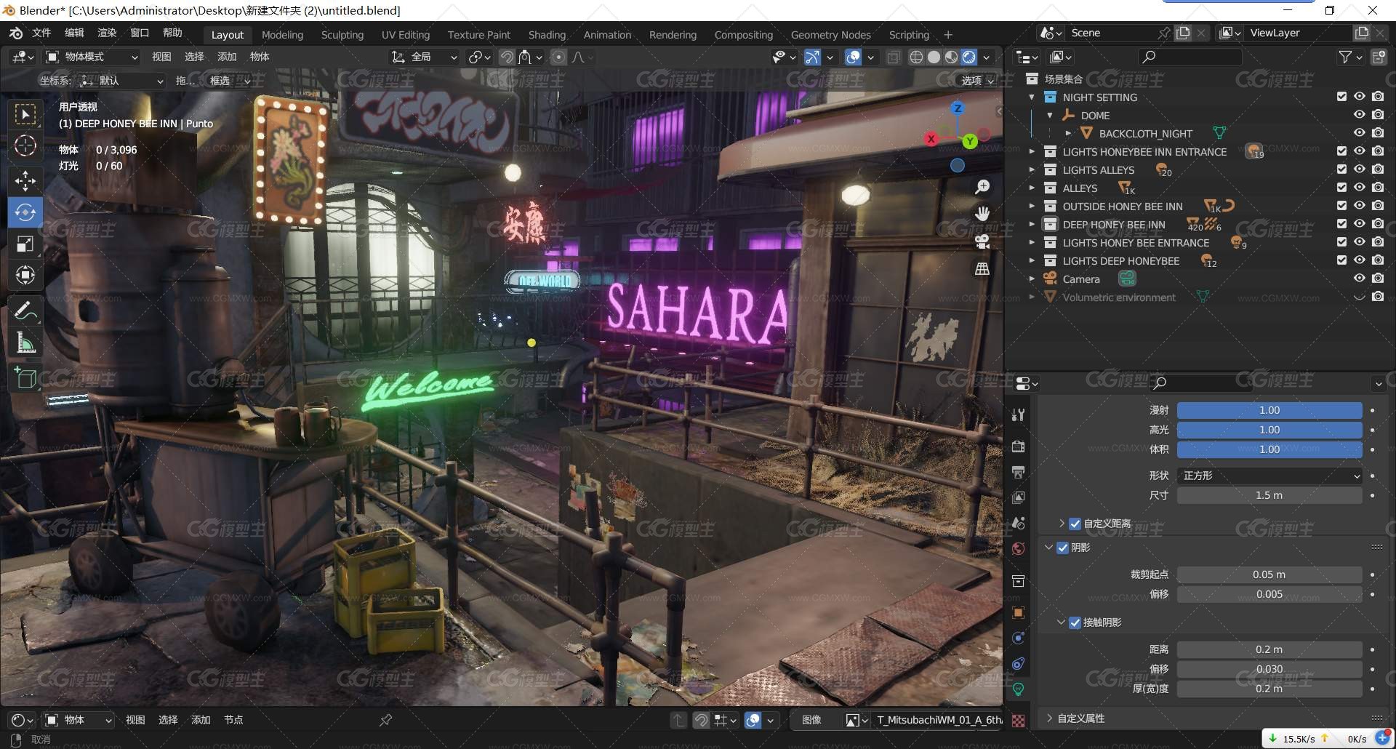Open the 编辑 Edit menu
The width and height of the screenshot is (1396, 749).
pyautogui.click(x=74, y=33)
